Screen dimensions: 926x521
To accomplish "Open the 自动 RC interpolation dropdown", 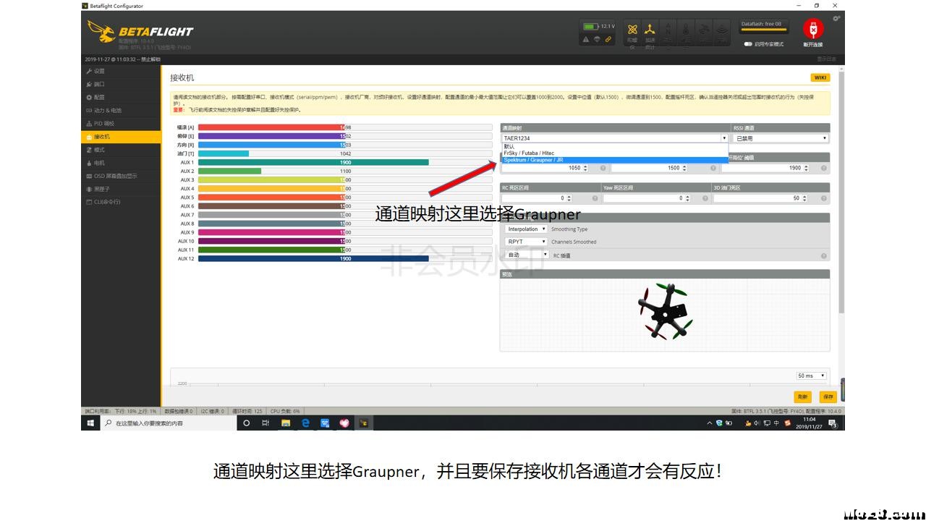I will pyautogui.click(x=527, y=255).
